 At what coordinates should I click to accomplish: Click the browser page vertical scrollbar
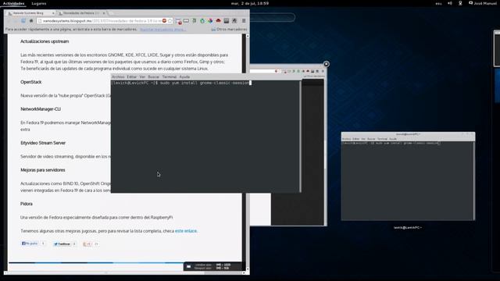click(x=248, y=153)
